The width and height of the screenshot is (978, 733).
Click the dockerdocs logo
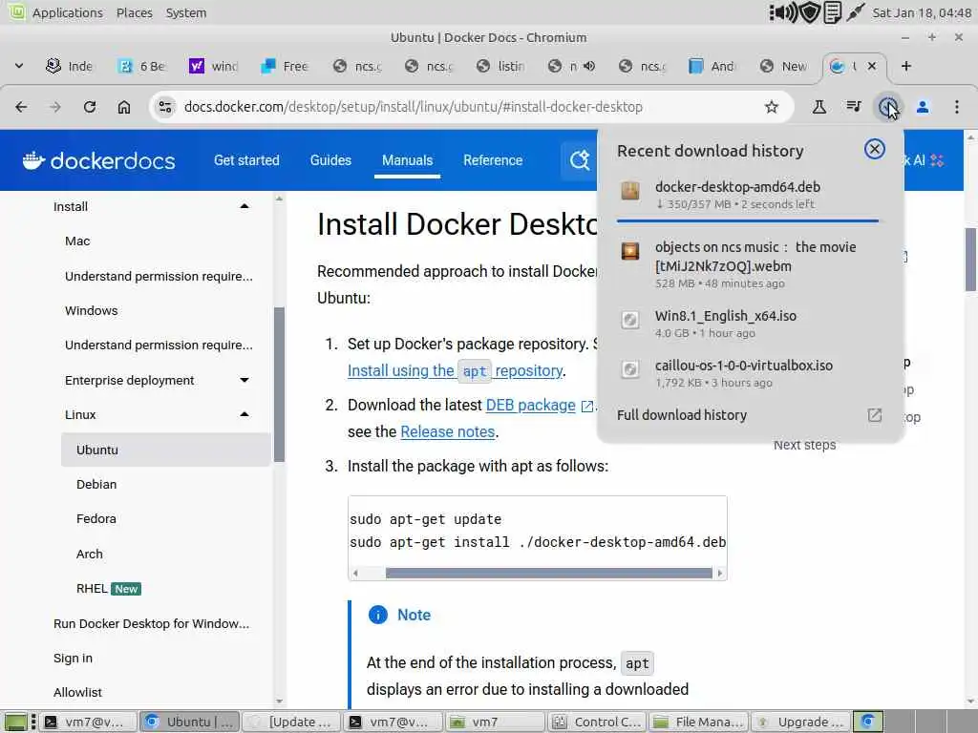pyautogui.click(x=98, y=160)
